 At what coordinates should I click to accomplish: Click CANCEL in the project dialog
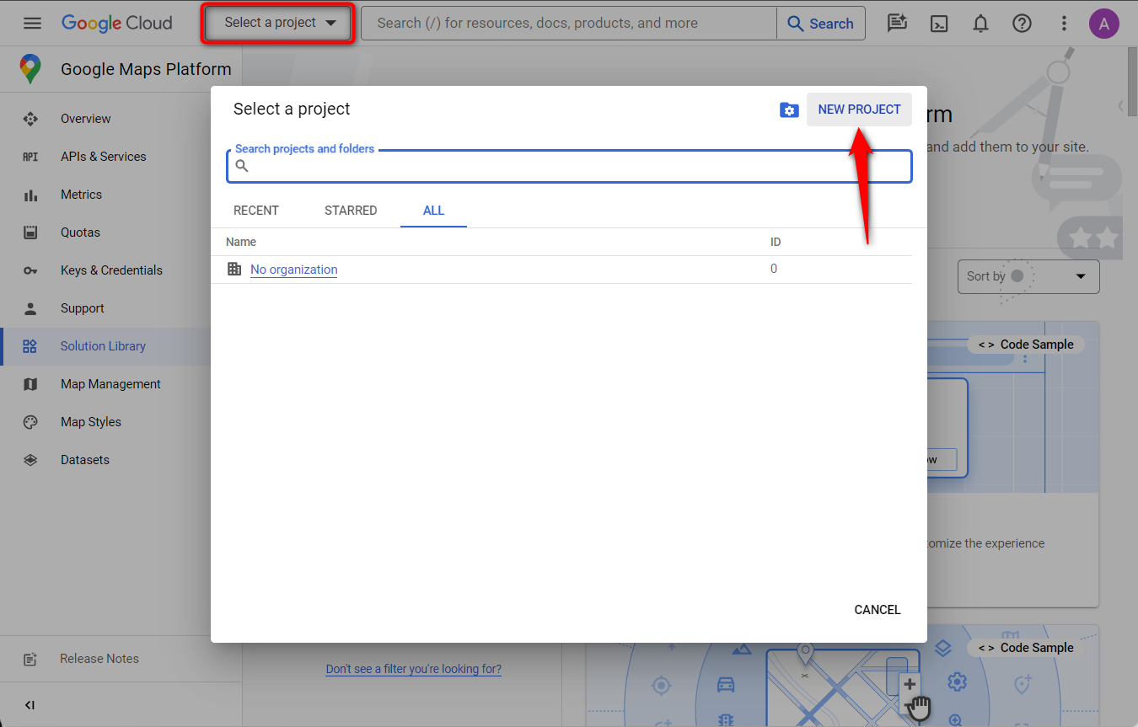(x=878, y=610)
